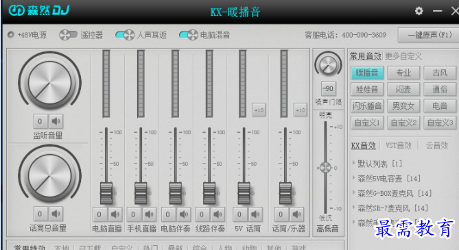Switch to the VST音效 tab
The height and width of the screenshot is (250, 459).
(x=399, y=145)
